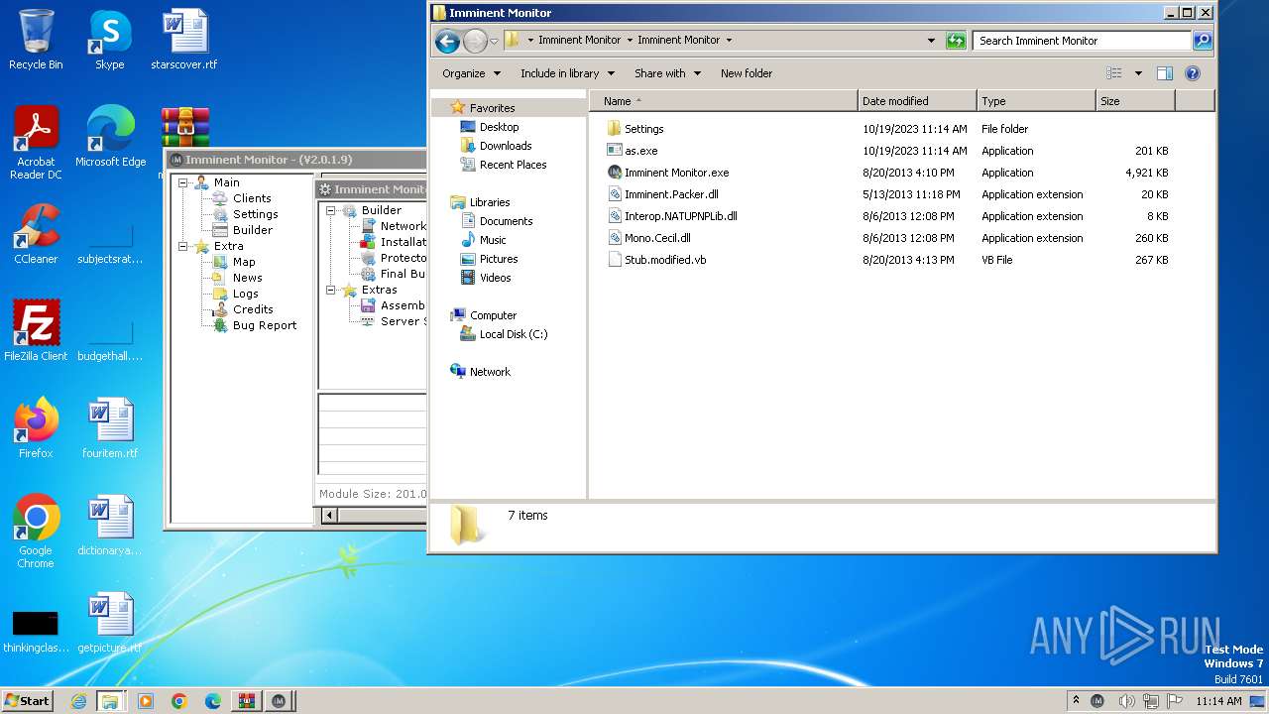Toggle the preview pane button
Screen dimensions: 1269x714
(x=1165, y=73)
